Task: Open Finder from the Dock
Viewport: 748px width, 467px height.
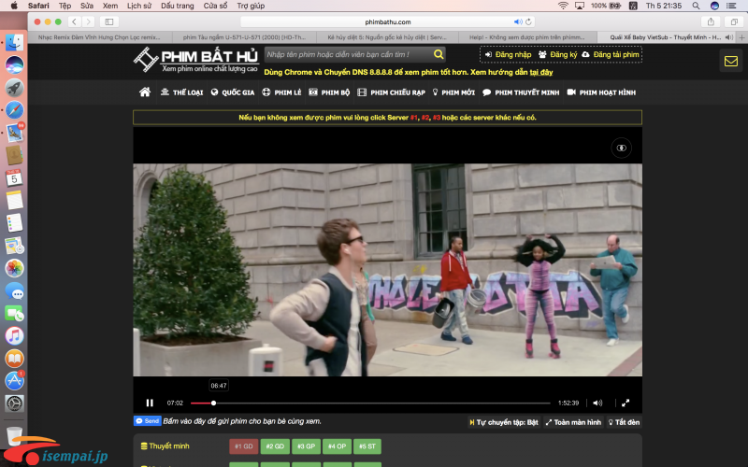Action: [14, 42]
